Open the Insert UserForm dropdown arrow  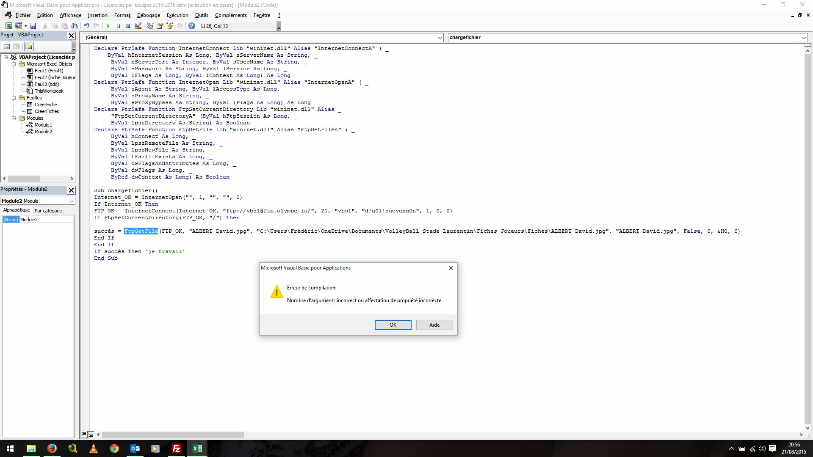click(x=25, y=26)
